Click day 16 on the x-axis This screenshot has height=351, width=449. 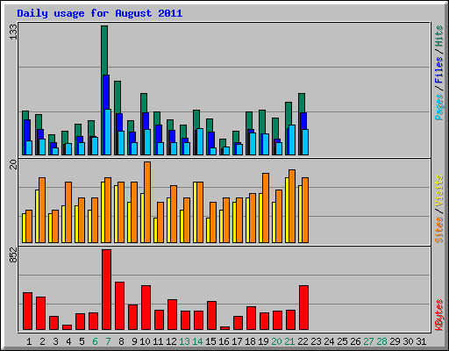pos(224,341)
